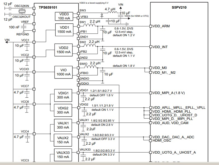Screen dimensions: 219x165
Task: Click the SWIO pin label
Action: (83, 64)
